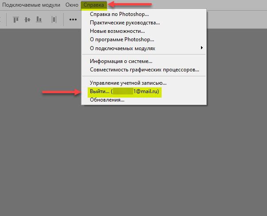Viewport: 267px width, 216px height.
Task: Click Distribute vertically icon
Action: (54, 20)
